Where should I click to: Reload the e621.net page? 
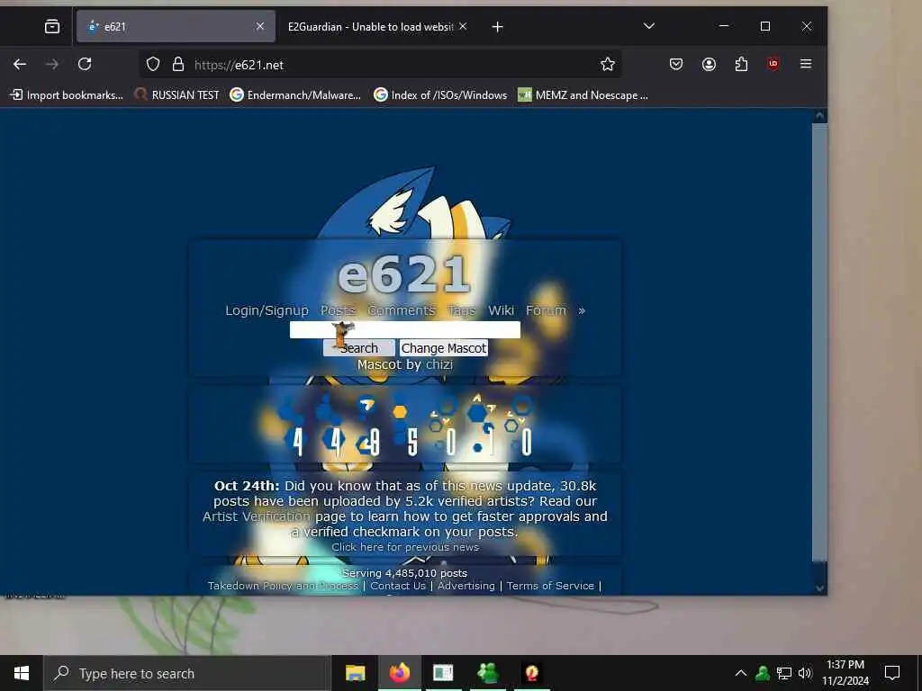click(85, 64)
